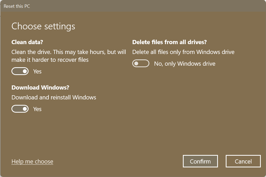Image resolution: width=266 pixels, height=177 pixels.
Task: Click the Clean data? heading
Action: (x=27, y=42)
